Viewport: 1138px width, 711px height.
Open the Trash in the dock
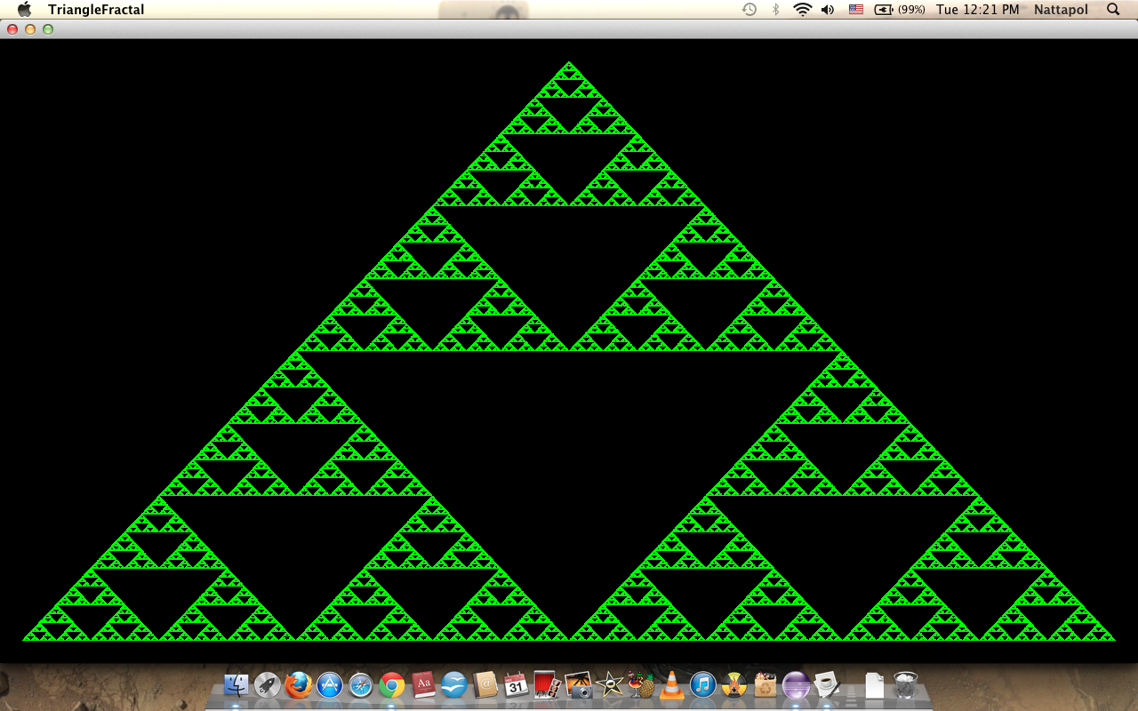[906, 685]
